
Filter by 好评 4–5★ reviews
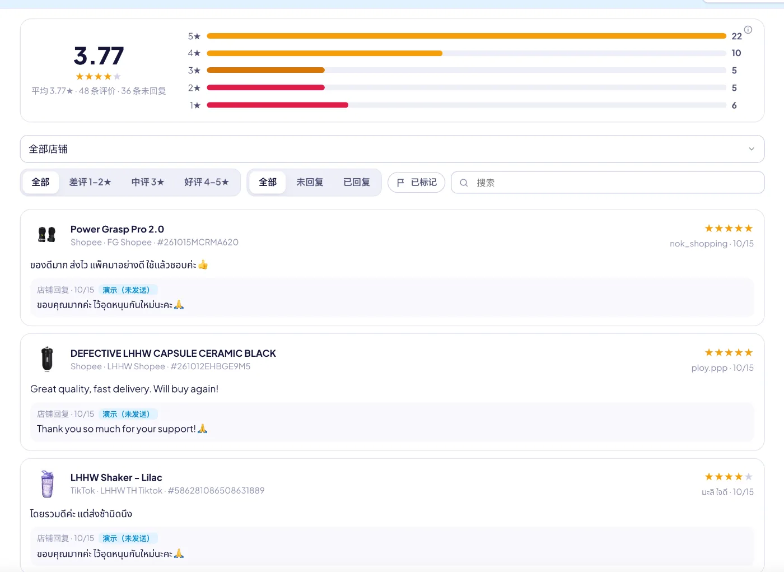(x=207, y=182)
